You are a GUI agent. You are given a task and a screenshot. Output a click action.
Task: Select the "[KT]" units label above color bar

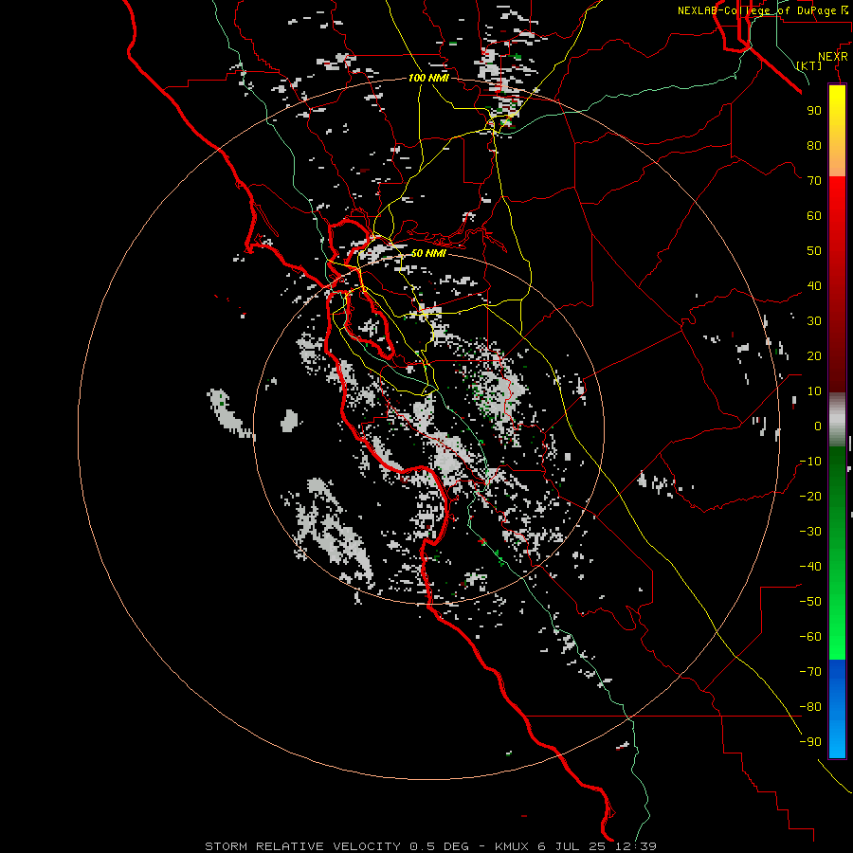click(x=809, y=65)
